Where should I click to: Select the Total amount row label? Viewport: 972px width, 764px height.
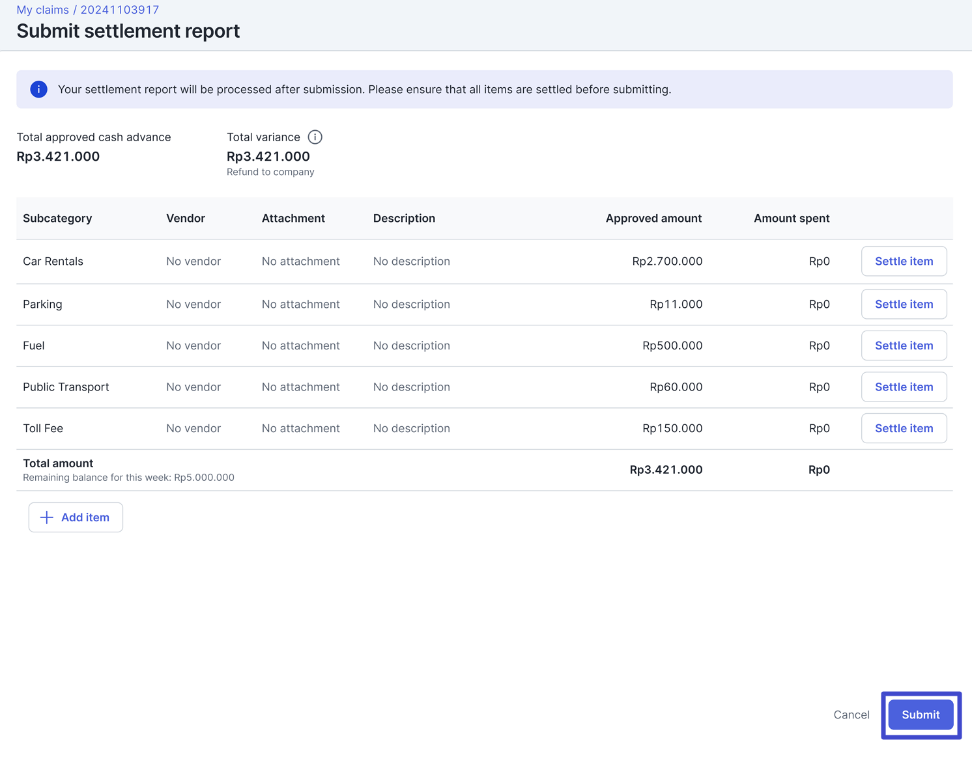[58, 463]
